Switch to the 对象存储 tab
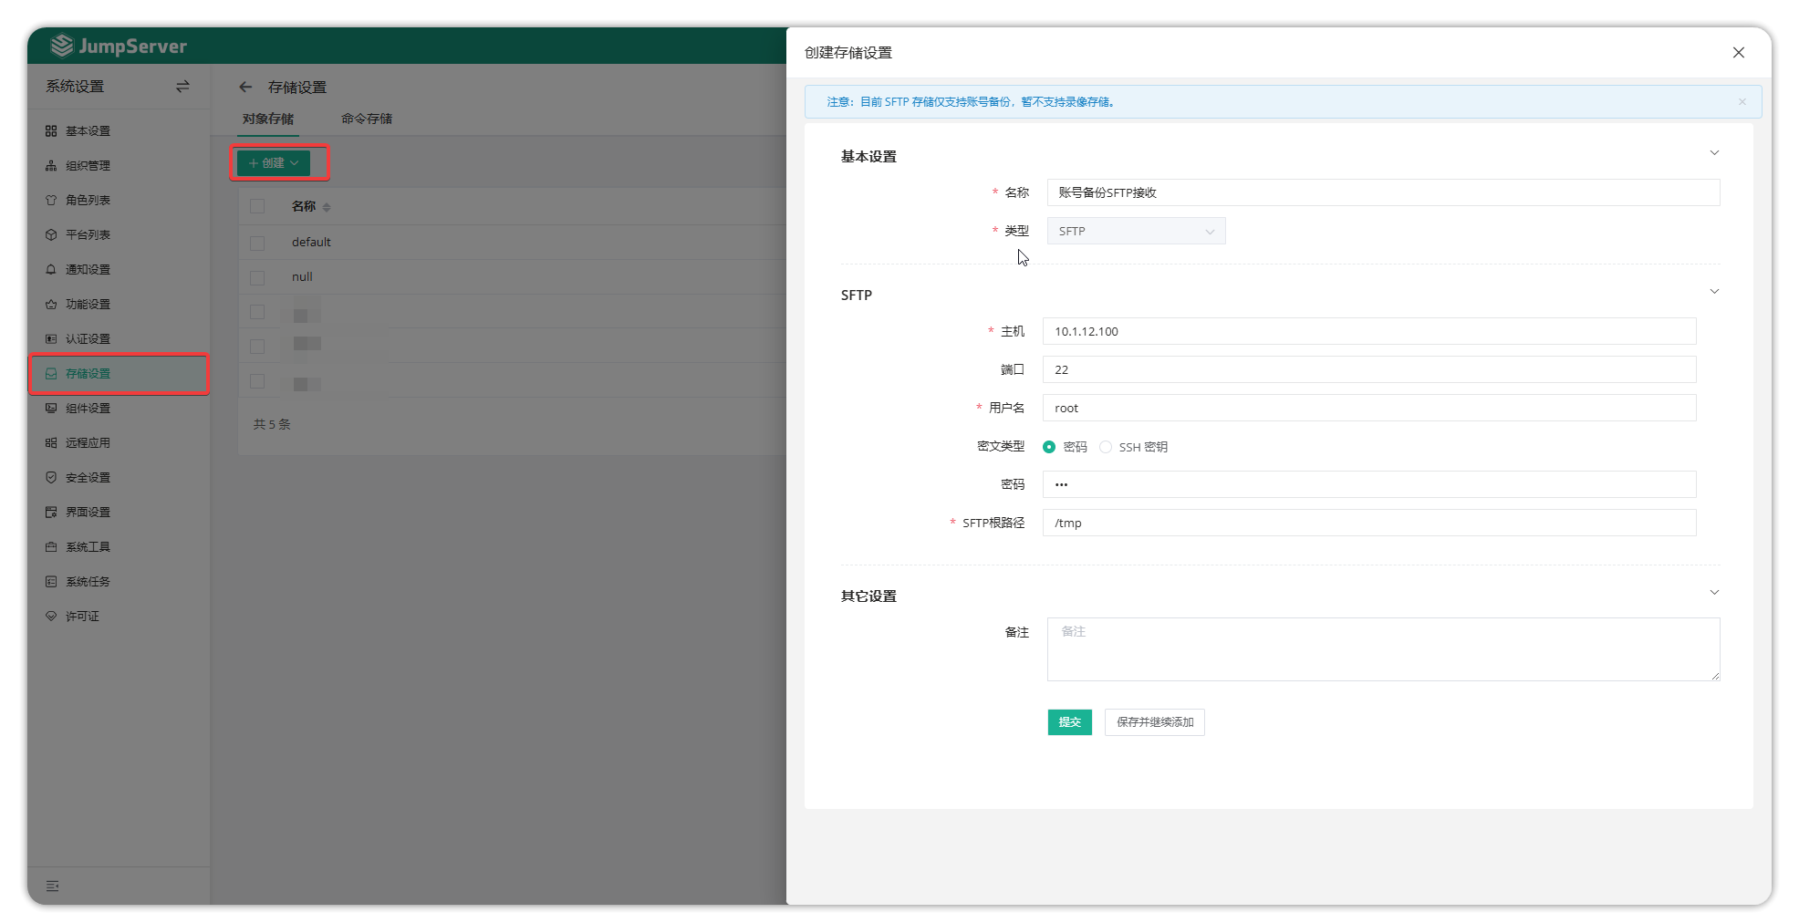The image size is (1799, 923). coord(268,119)
